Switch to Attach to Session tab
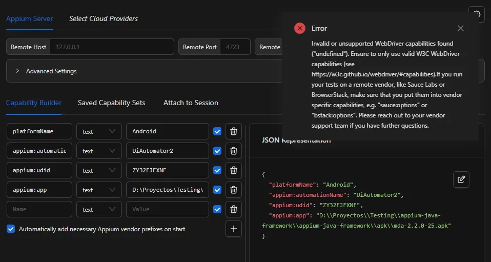 pyautogui.click(x=191, y=103)
